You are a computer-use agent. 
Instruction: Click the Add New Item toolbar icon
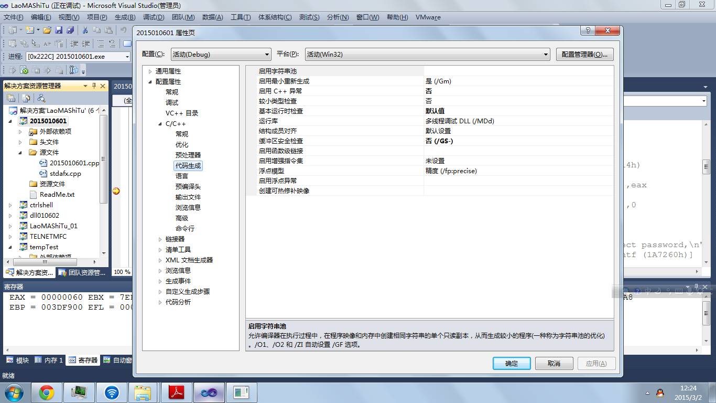[30, 30]
